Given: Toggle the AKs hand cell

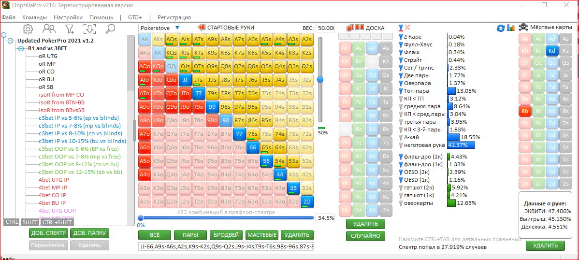Looking at the screenshot, I should coord(158,39).
